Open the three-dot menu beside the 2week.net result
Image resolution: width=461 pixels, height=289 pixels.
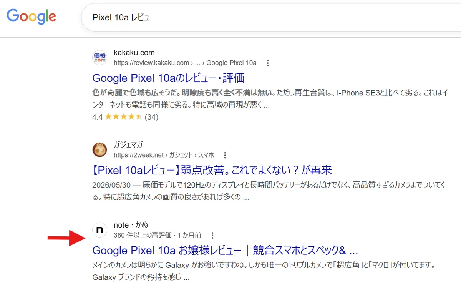tap(225, 155)
